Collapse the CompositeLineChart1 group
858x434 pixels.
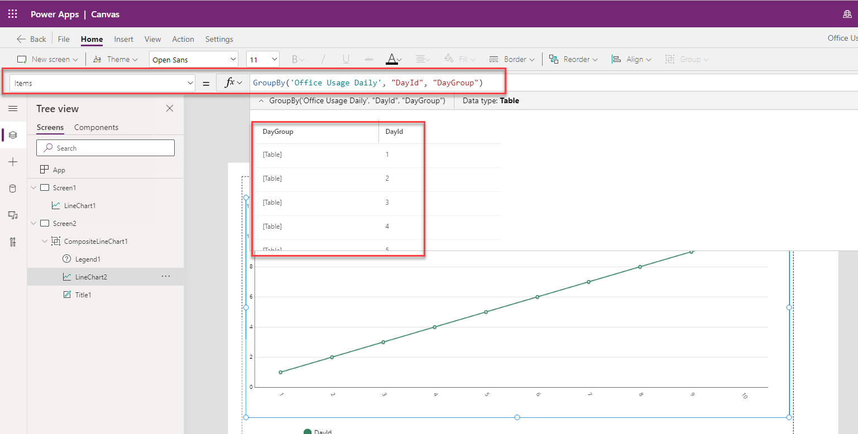click(45, 242)
